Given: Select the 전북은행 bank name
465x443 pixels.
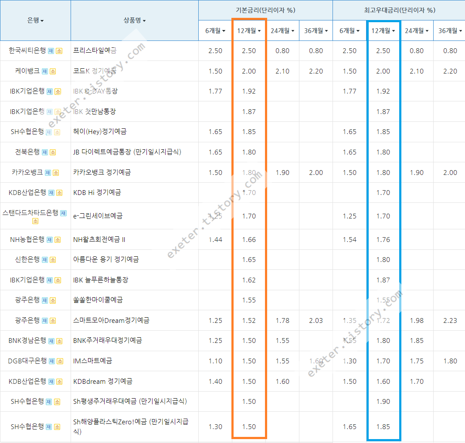Looking at the screenshot, I should (x=27, y=152).
